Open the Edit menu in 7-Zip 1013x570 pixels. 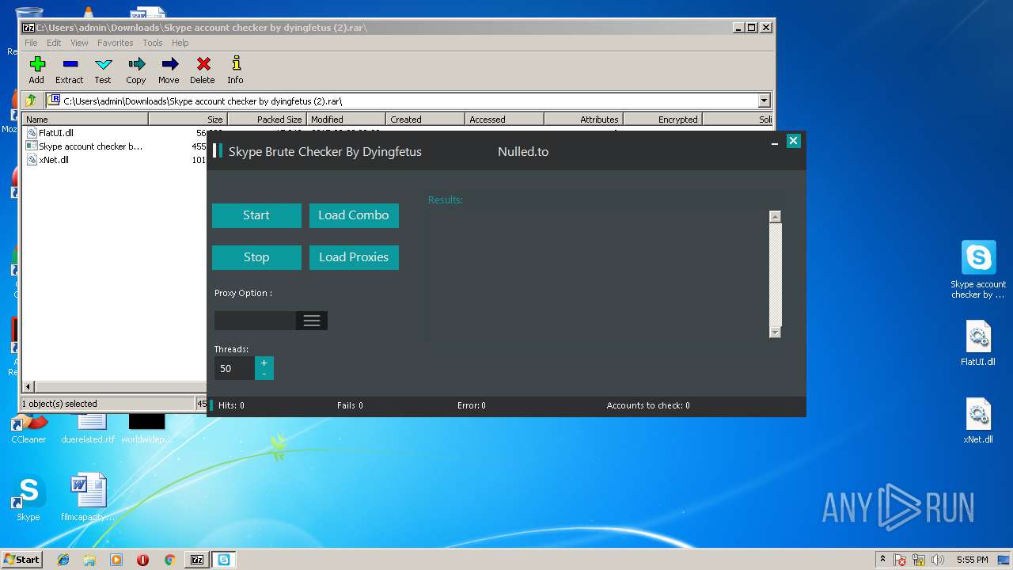[54, 43]
